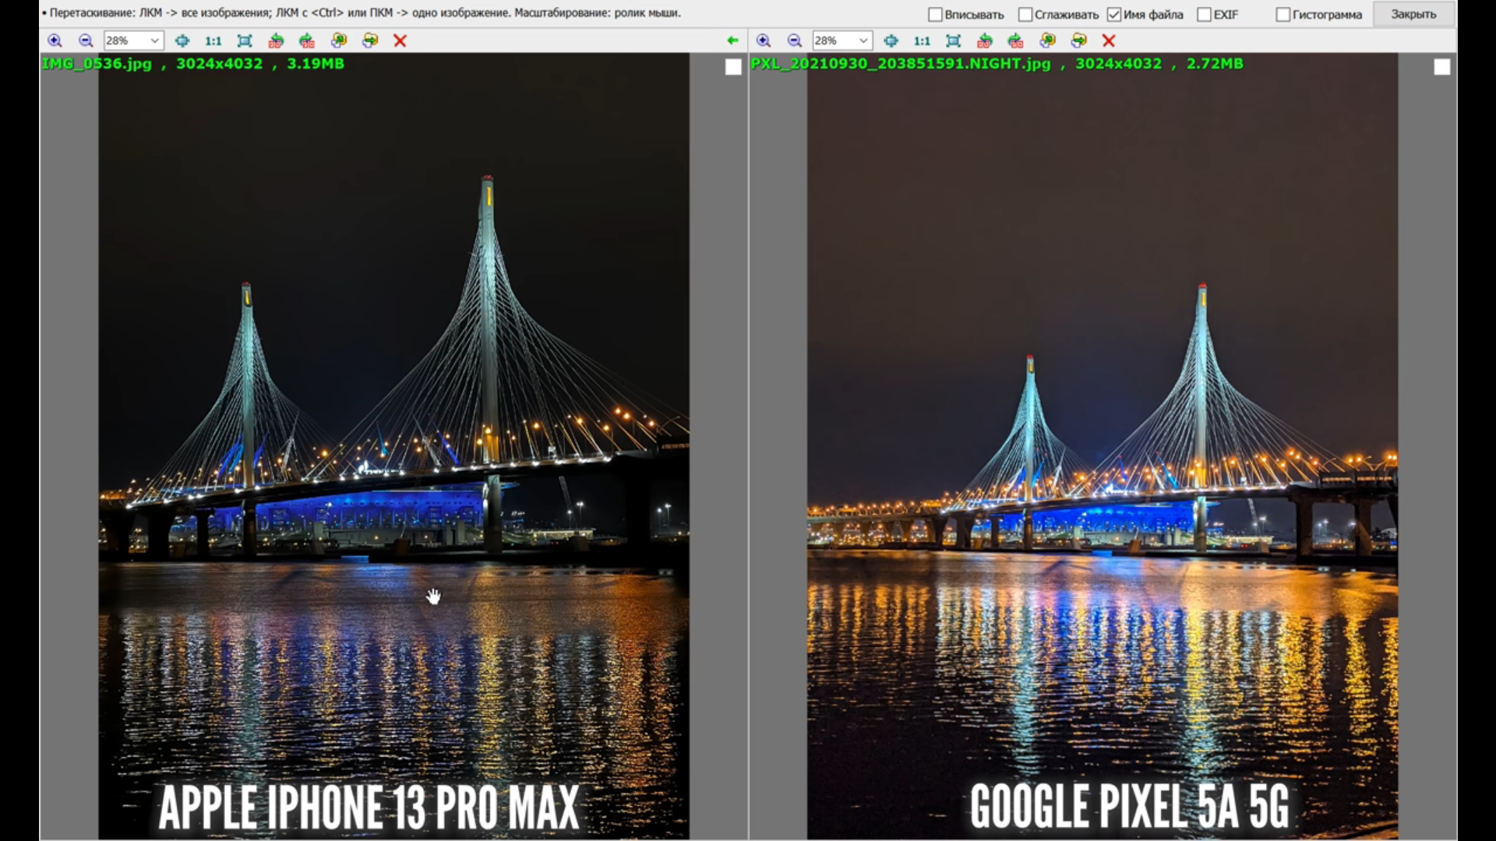Remove right image with red X
Viewport: 1496px width, 841px height.
point(1109,40)
